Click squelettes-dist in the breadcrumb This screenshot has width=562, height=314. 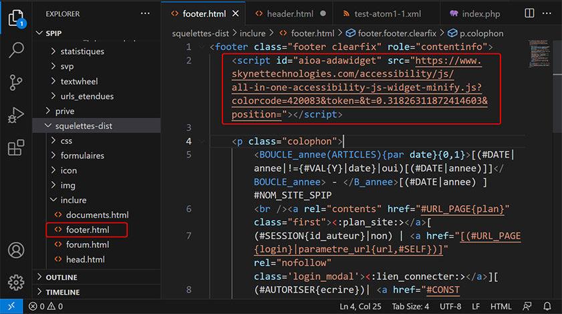(x=200, y=33)
